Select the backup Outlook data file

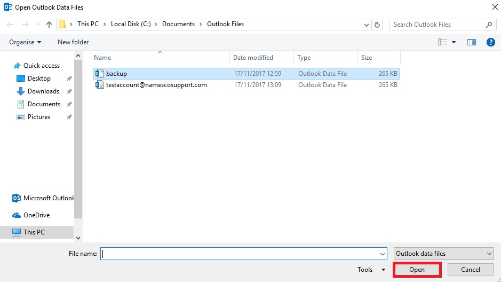click(116, 74)
